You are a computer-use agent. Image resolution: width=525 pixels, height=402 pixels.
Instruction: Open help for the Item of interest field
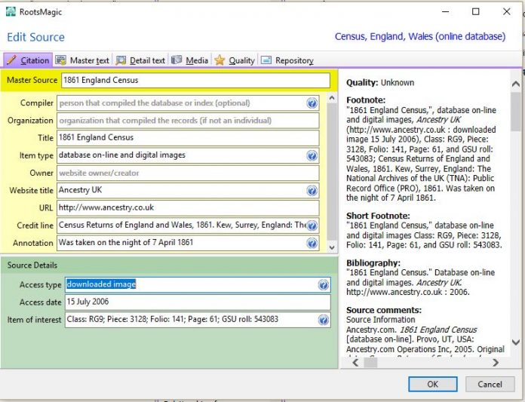click(323, 320)
